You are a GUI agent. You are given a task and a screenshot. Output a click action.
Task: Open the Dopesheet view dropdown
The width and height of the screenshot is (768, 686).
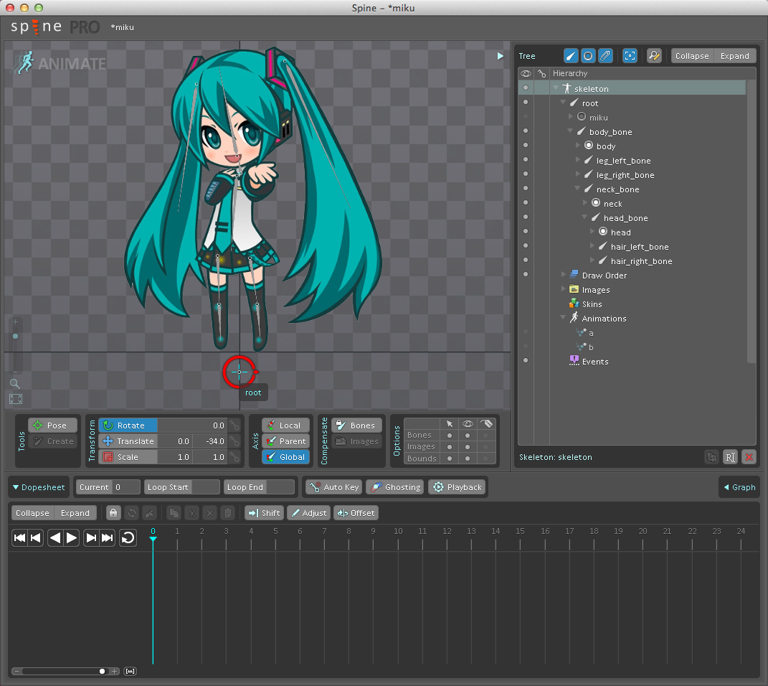39,487
